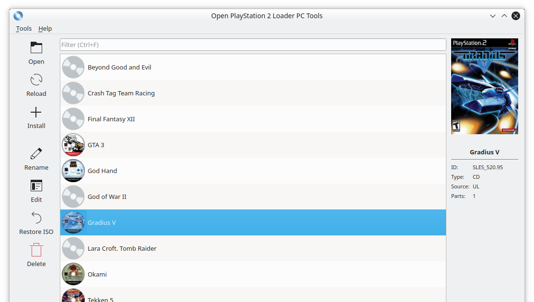Click Final Fantasy XII disc icon
534x302 pixels.
click(x=73, y=119)
